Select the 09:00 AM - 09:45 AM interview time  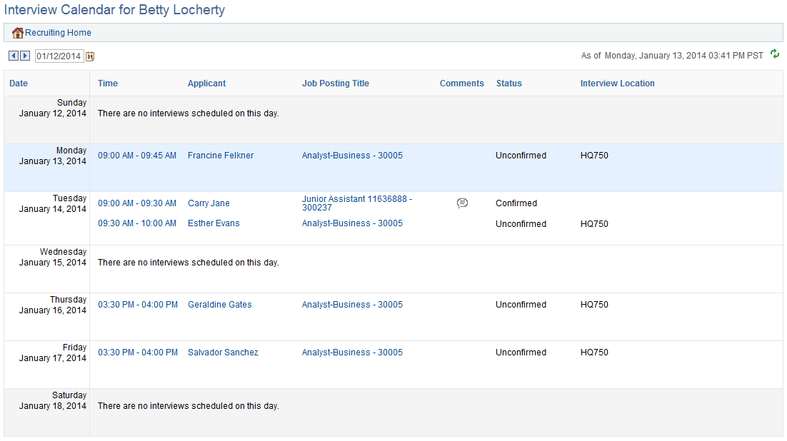(x=137, y=156)
